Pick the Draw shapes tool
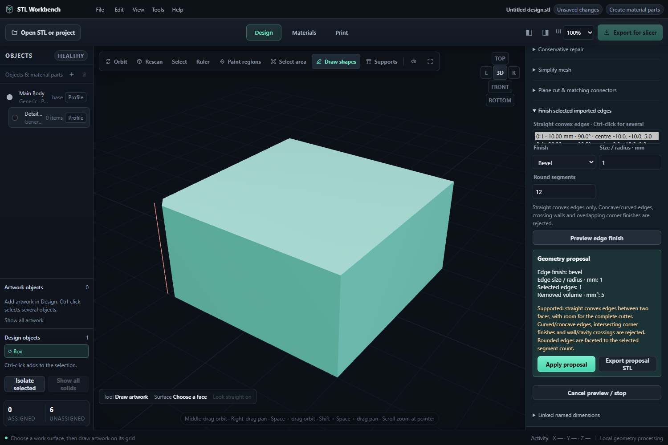This screenshot has height=445, width=668. click(336, 61)
